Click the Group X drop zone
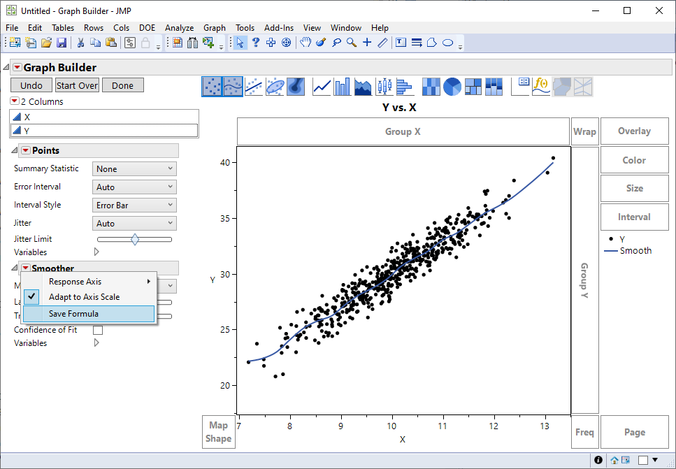 tap(403, 131)
